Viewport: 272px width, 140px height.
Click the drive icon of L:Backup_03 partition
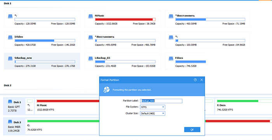click(91, 59)
